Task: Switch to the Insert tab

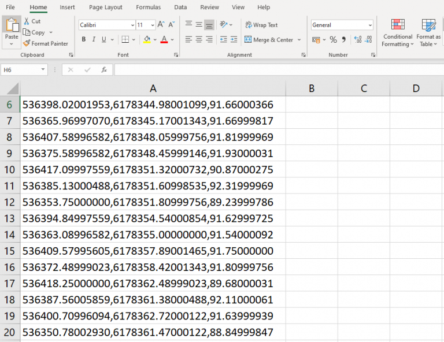Action: pos(68,8)
